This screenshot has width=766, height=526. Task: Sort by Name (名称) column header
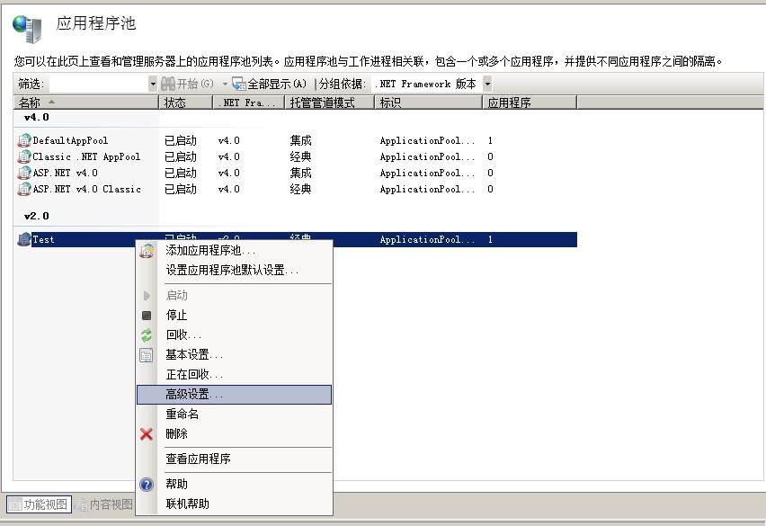pyautogui.click(x=86, y=103)
